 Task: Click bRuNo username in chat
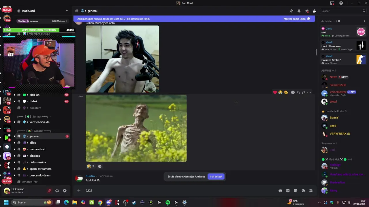coord(90,176)
